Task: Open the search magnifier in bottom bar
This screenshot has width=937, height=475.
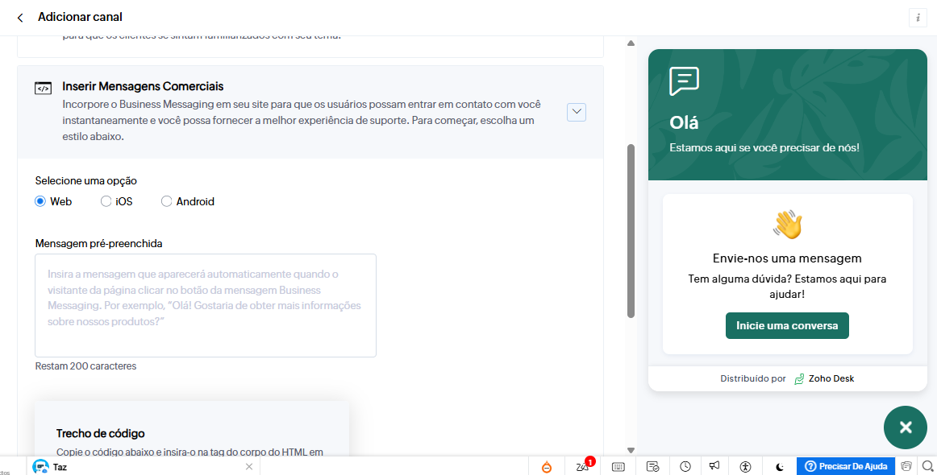Action: [927, 466]
